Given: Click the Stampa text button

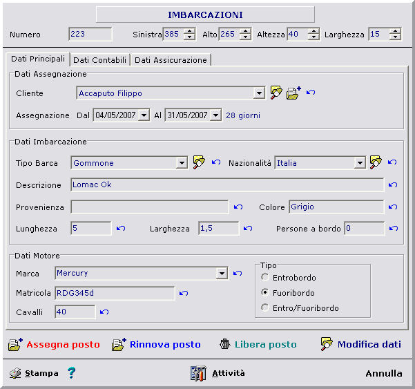Looking at the screenshot, I should pos(41,373).
